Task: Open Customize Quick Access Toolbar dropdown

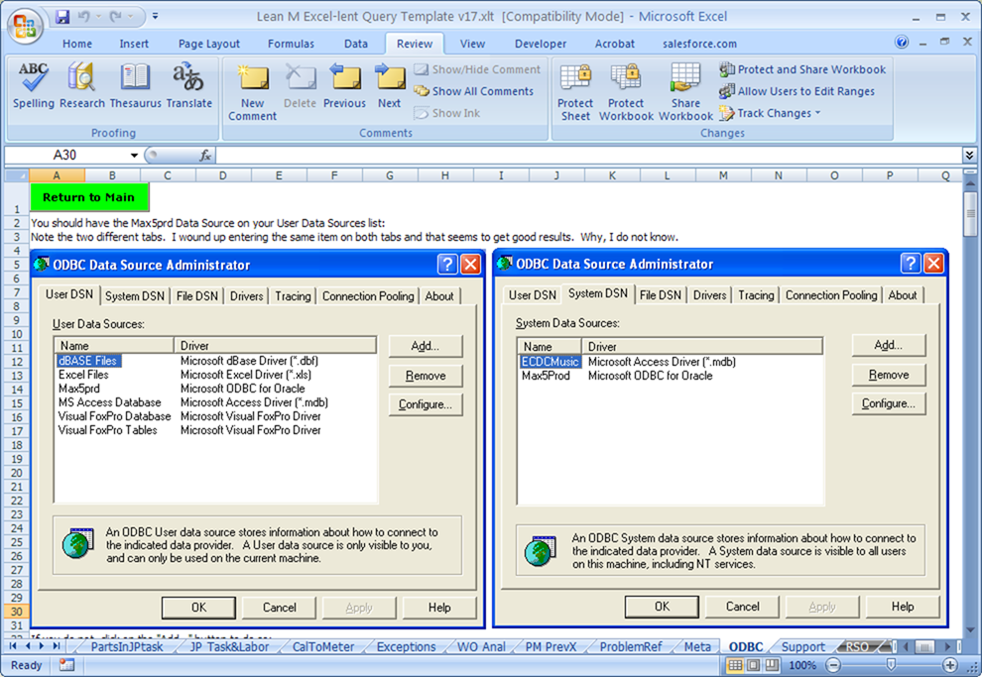Action: coord(156,16)
